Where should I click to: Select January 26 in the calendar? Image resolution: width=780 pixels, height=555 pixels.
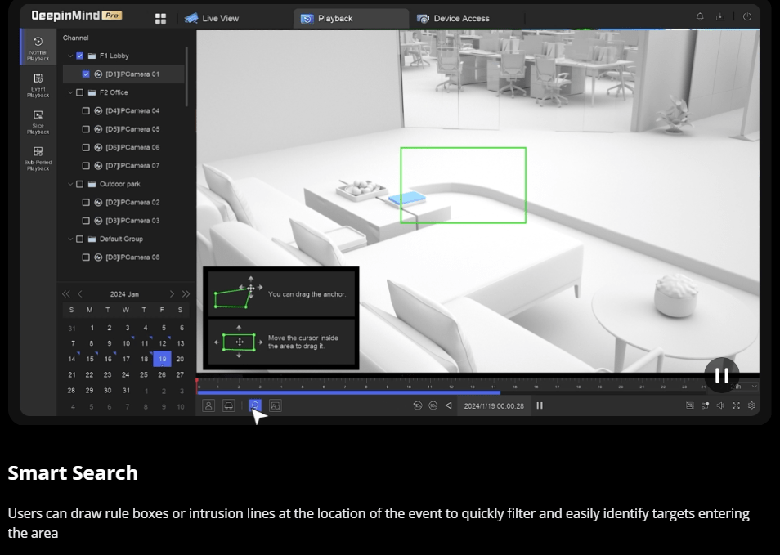coord(162,375)
